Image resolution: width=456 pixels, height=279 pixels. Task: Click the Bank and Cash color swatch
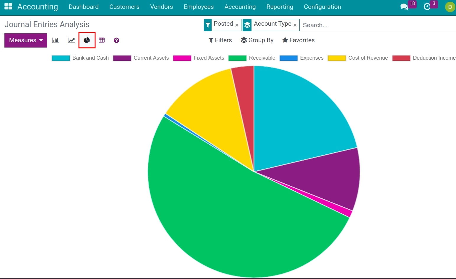pyautogui.click(x=61, y=58)
